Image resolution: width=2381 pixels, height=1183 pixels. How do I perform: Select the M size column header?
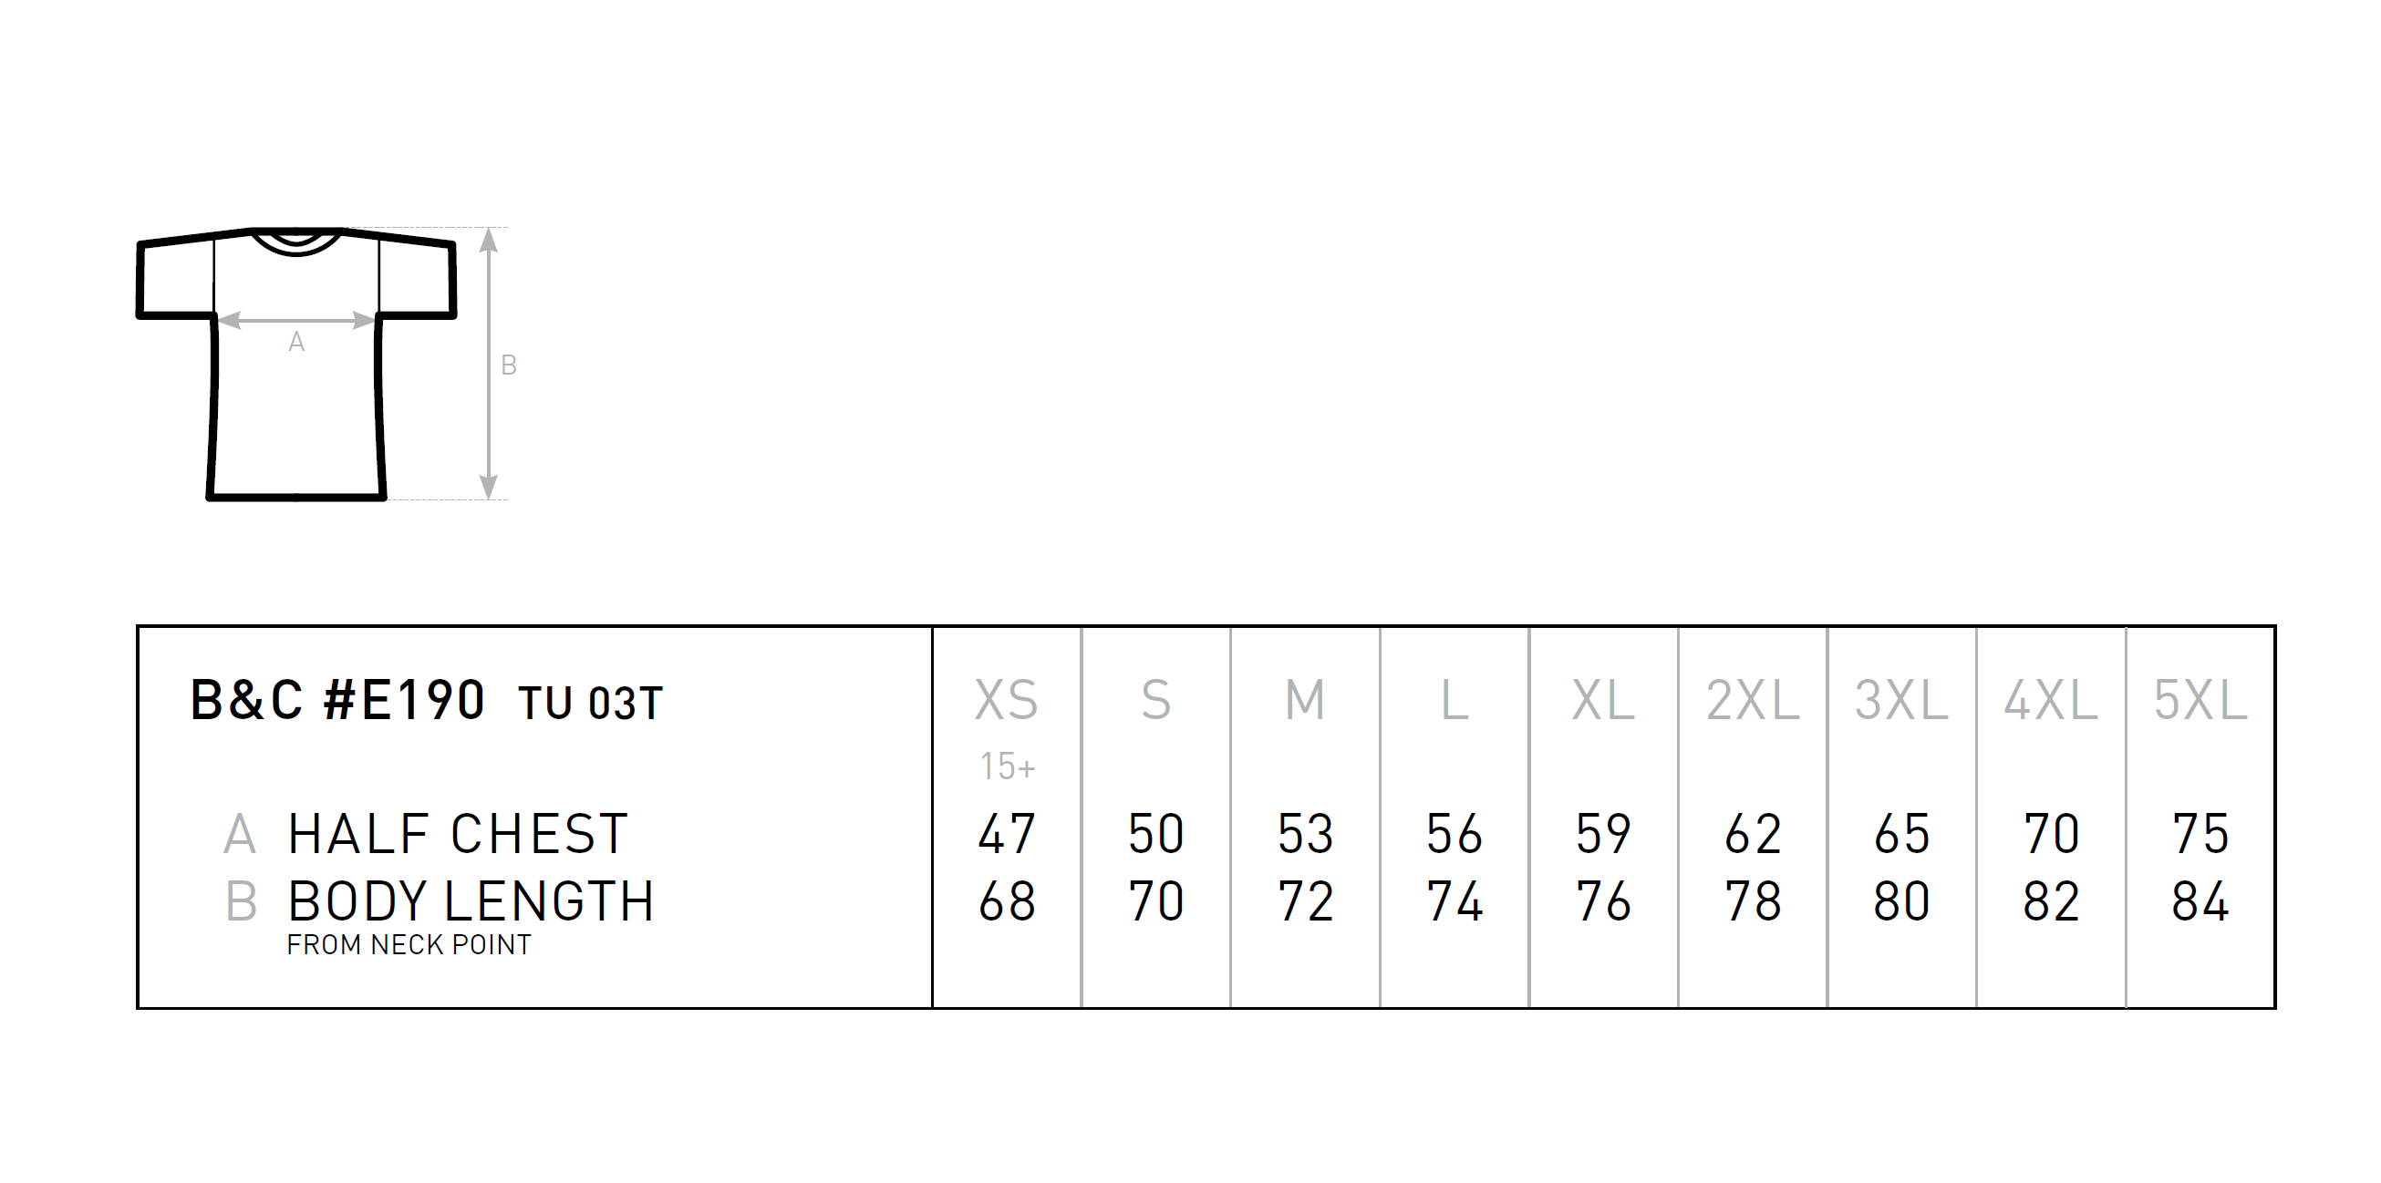coord(1305,700)
